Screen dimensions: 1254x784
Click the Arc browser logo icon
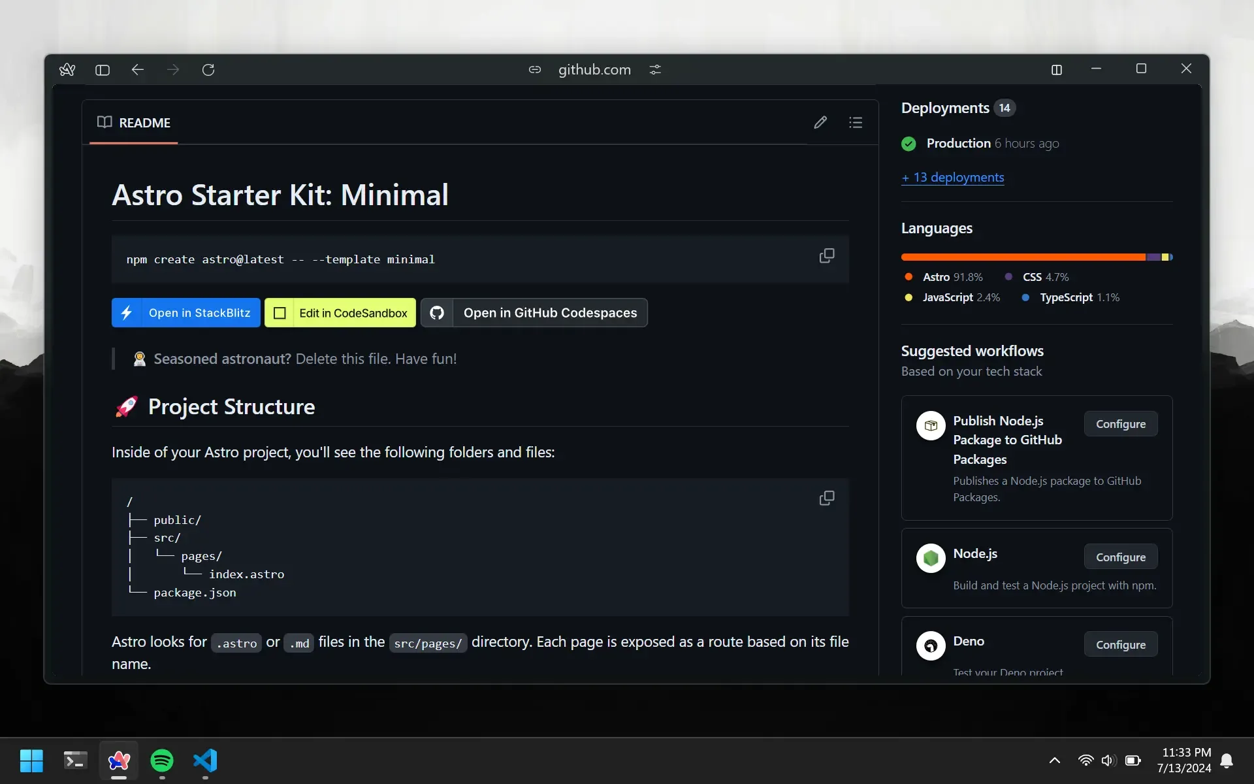point(67,69)
